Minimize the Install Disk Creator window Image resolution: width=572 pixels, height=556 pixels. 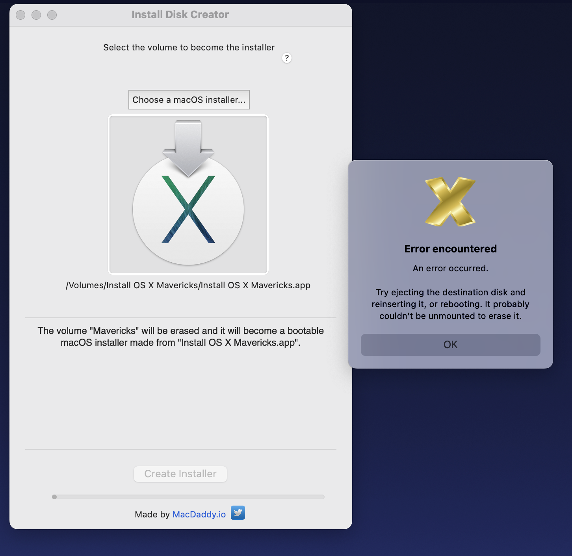pos(36,15)
